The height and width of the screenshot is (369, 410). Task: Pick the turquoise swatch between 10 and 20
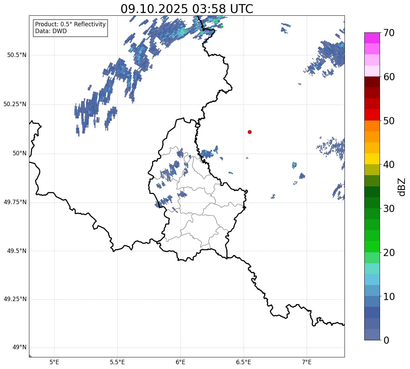pyautogui.click(x=372, y=269)
